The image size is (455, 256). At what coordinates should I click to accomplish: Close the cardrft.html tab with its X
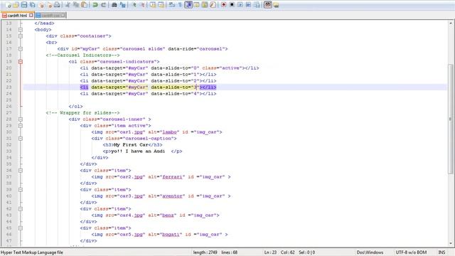tap(31, 15)
